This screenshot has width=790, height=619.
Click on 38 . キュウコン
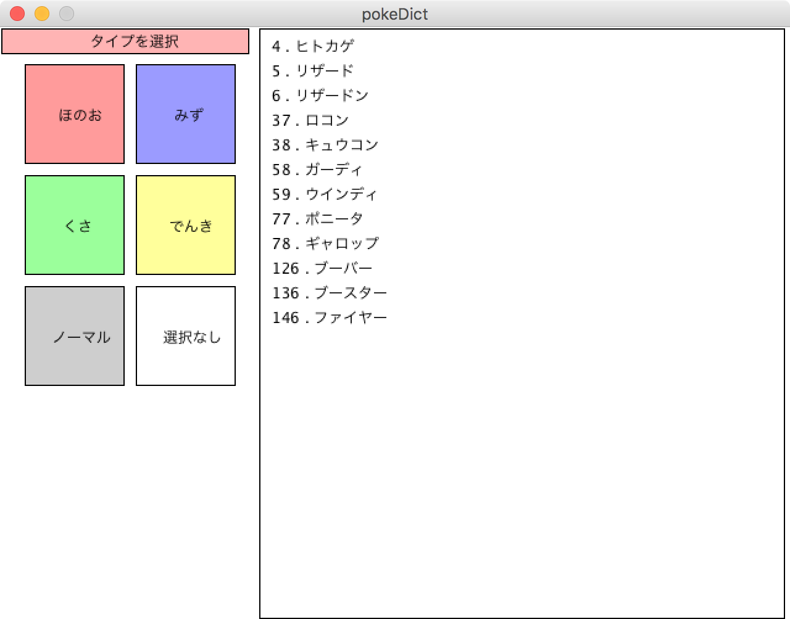[x=325, y=145]
